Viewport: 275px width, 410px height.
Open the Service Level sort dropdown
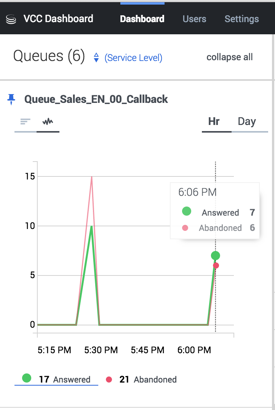coord(133,58)
